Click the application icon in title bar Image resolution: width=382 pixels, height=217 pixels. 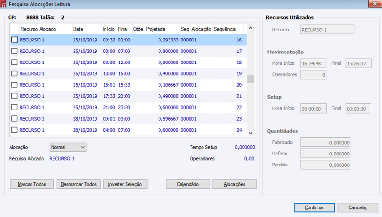pyautogui.click(x=3, y=4)
